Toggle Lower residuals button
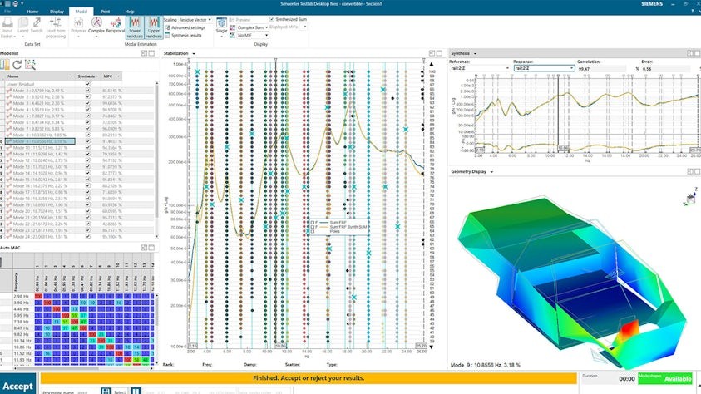Viewport: 701px width, 394px height. (134, 29)
